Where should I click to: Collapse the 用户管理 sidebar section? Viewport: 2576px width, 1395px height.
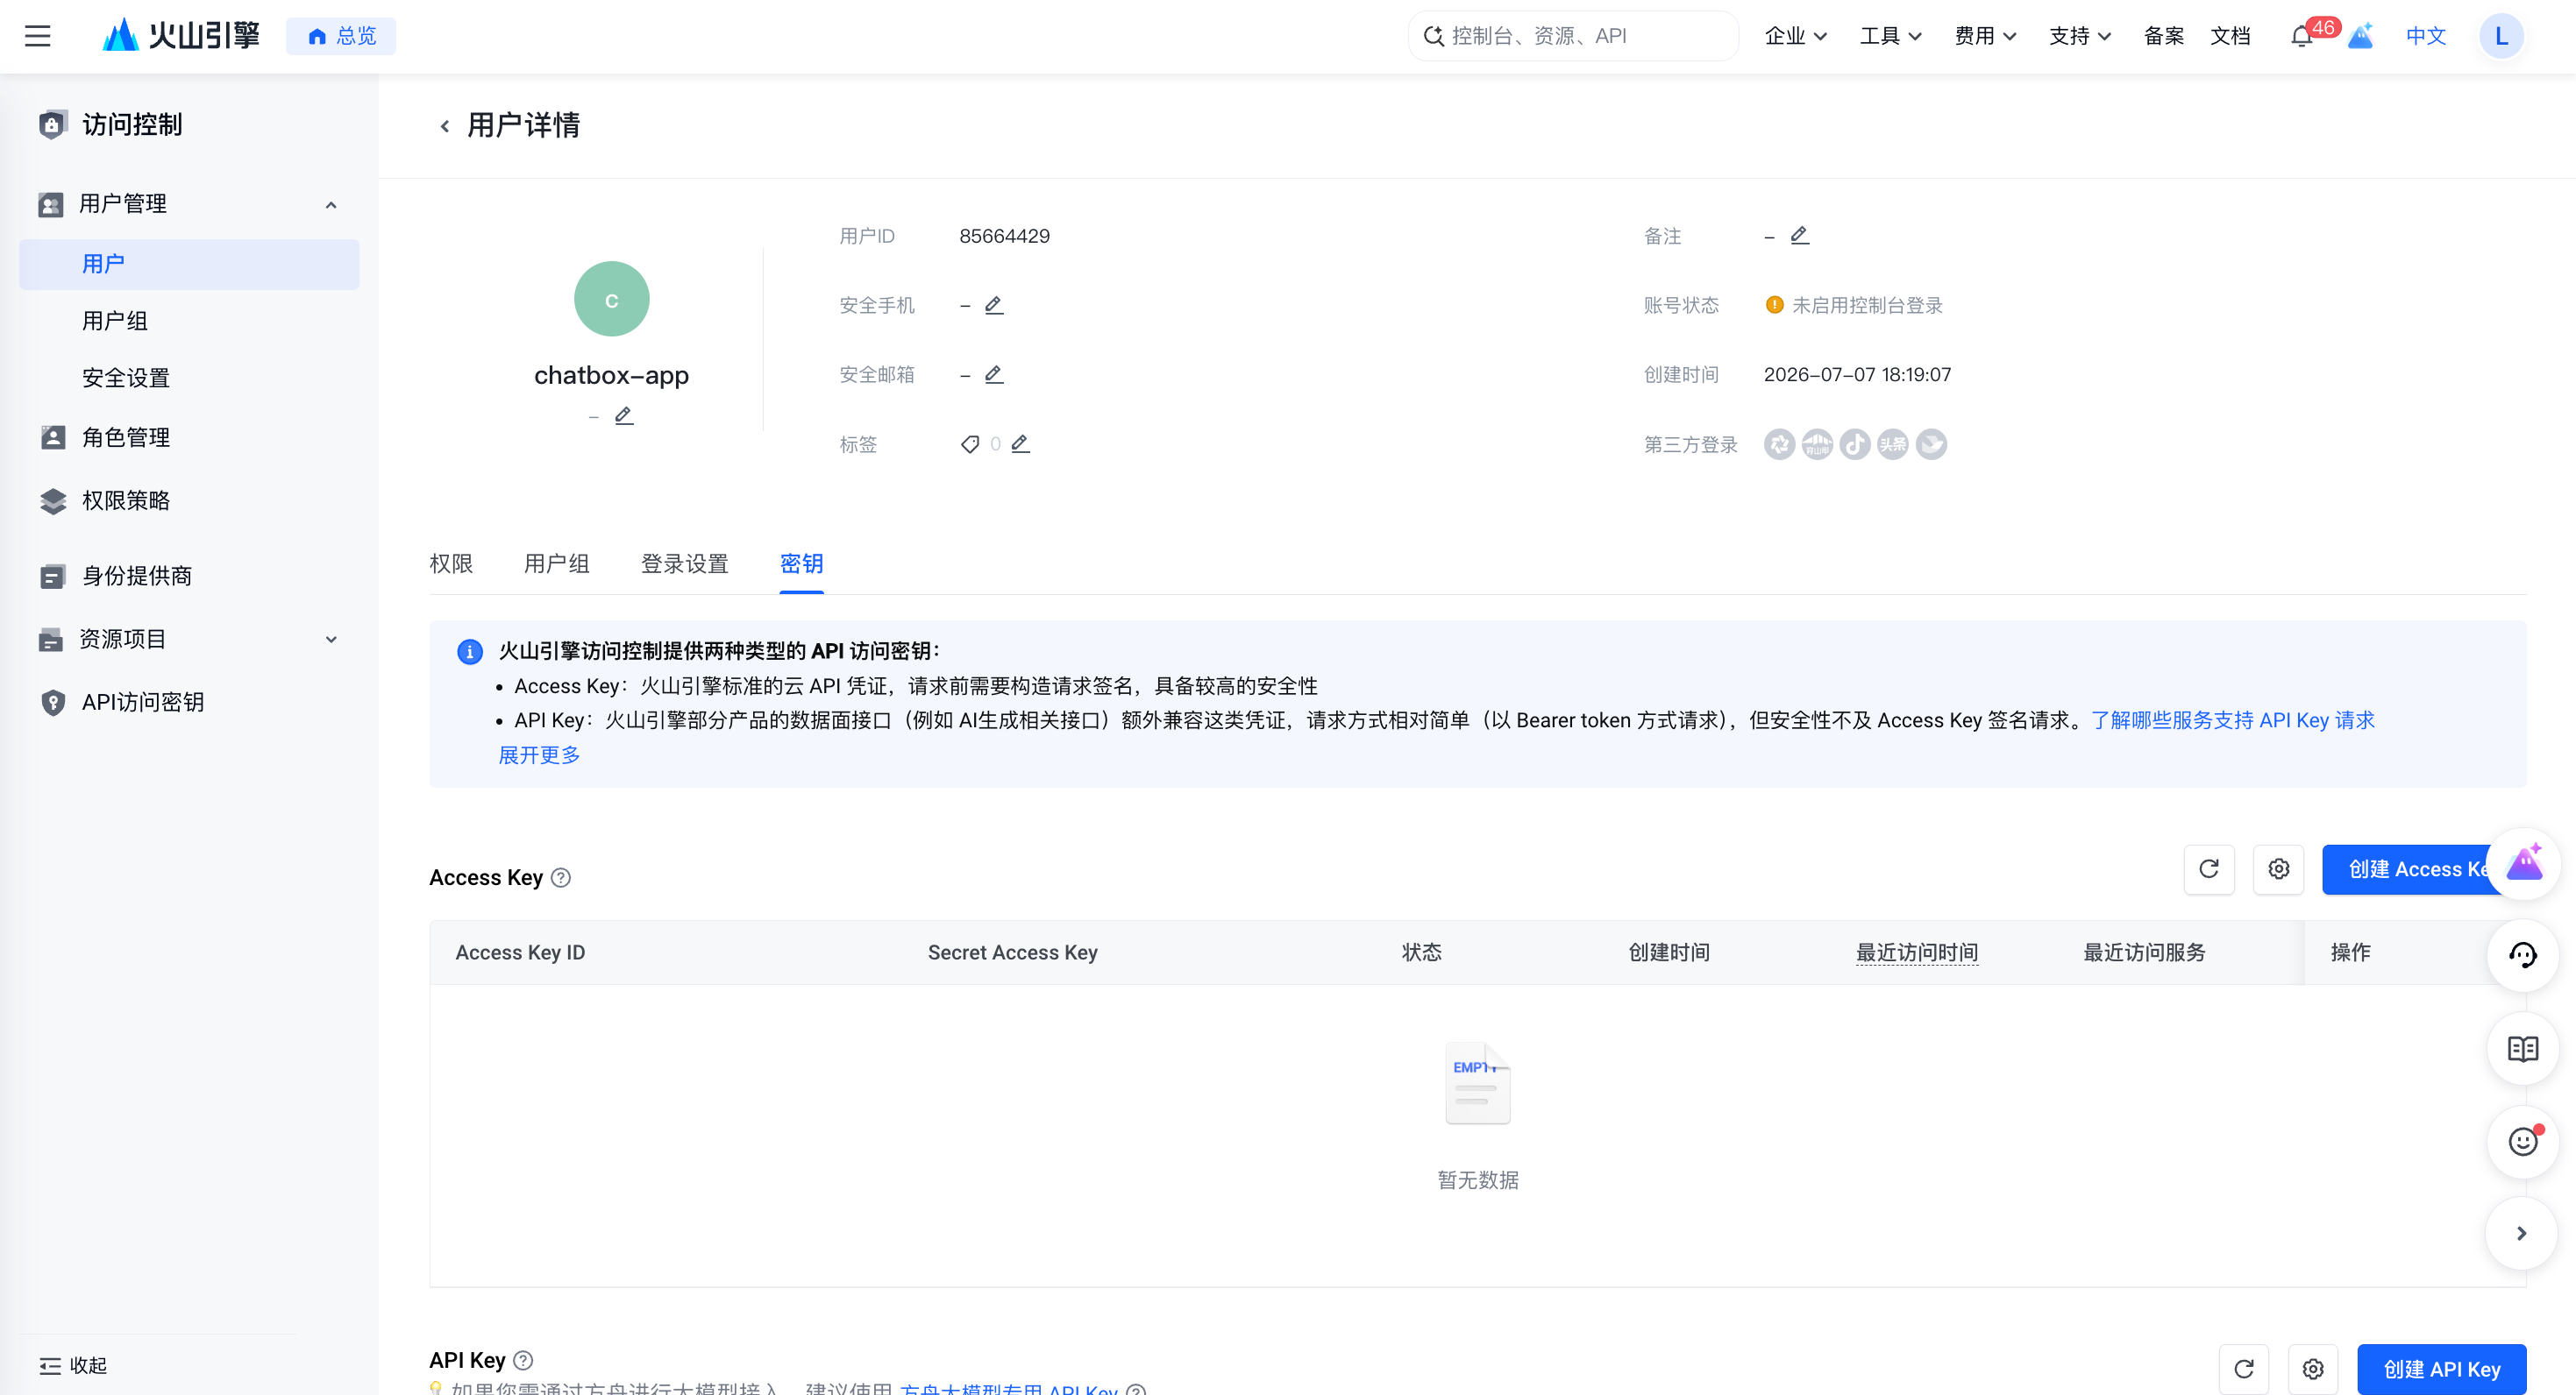(x=331, y=205)
